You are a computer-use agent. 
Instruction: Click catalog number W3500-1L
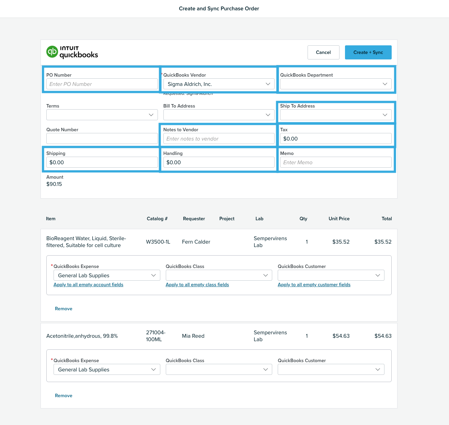[x=158, y=242]
